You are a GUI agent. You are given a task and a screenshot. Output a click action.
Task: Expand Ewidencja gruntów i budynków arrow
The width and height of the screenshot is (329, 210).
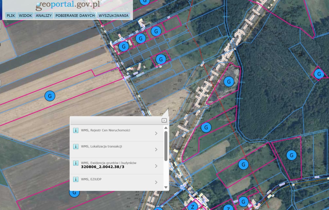[156, 166]
